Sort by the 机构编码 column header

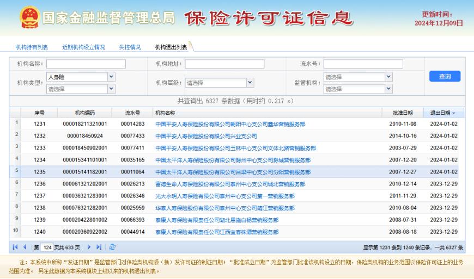pos(84,113)
